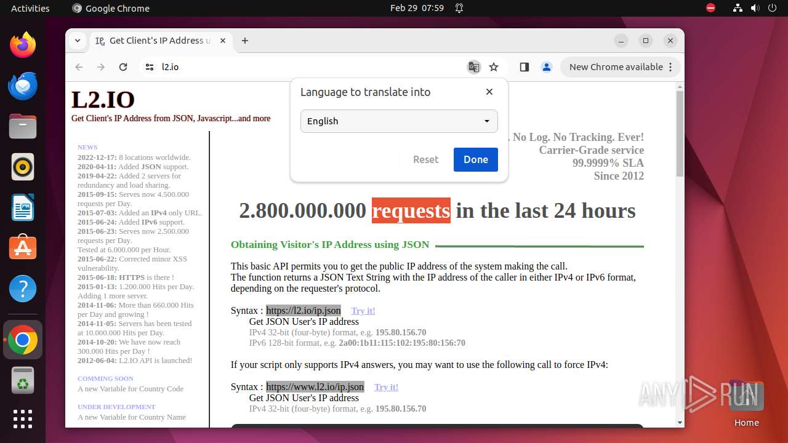Open the English language dropdown
This screenshot has height=443, width=788.
[x=399, y=121]
